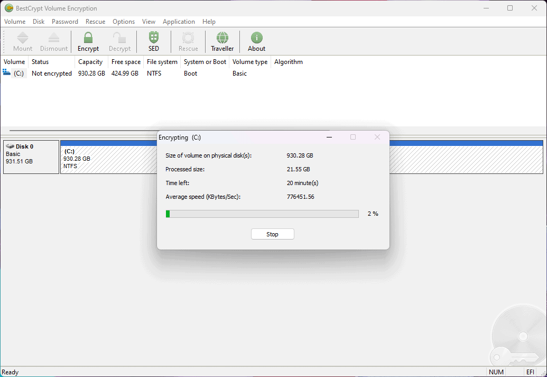Select the Disk 0 Basic 931.51 GB box
The height and width of the screenshot is (377, 547).
pos(31,157)
